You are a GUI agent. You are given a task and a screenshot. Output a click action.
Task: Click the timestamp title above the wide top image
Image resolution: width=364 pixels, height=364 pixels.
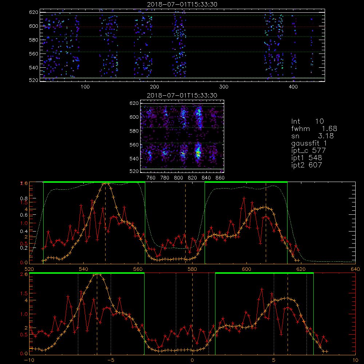(182, 4)
